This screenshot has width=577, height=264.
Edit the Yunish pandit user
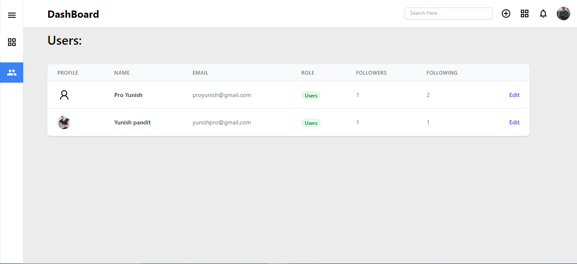(514, 122)
